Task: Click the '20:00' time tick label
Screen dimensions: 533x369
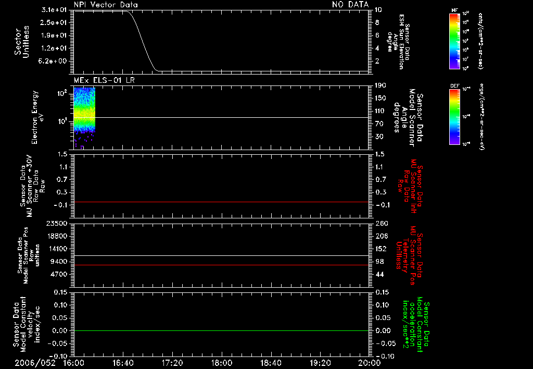Action: pos(370,363)
